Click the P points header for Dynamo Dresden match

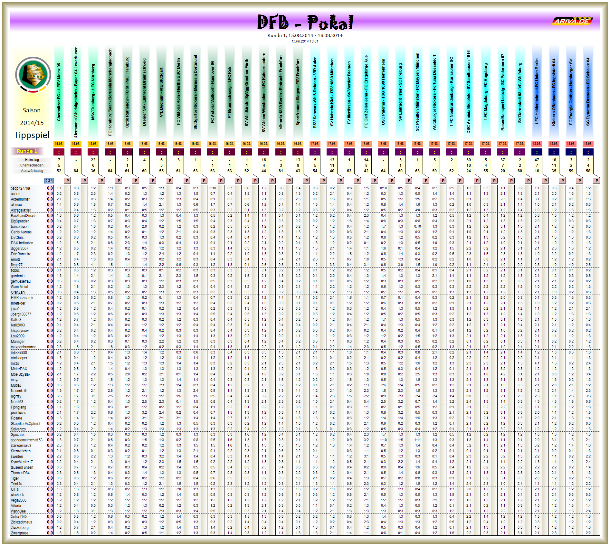(596, 181)
